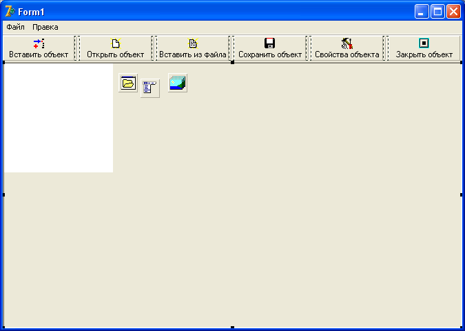Close the Form1 window
The image size is (465, 331).
tap(453, 12)
